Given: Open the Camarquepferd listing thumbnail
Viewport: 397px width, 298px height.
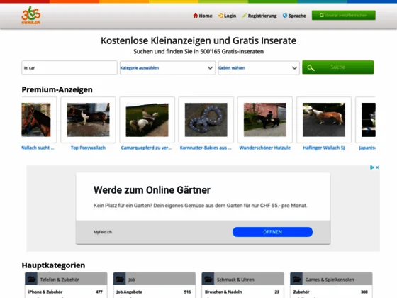Looking at the screenshot, I should point(147,120).
